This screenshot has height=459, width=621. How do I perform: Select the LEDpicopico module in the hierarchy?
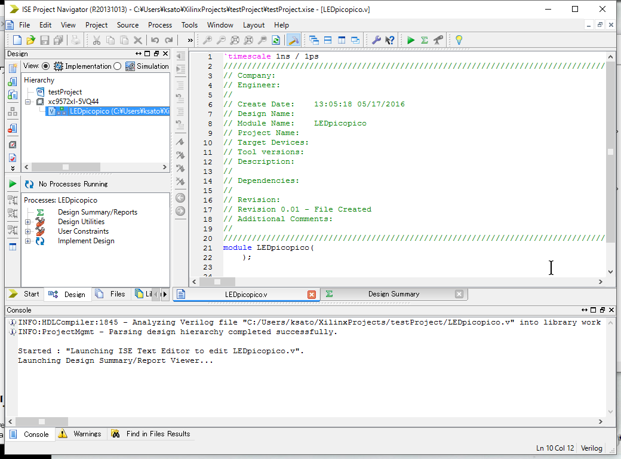click(x=107, y=111)
